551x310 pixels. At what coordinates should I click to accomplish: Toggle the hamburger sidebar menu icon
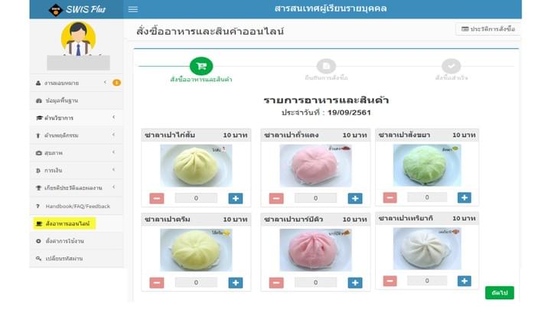pos(133,9)
